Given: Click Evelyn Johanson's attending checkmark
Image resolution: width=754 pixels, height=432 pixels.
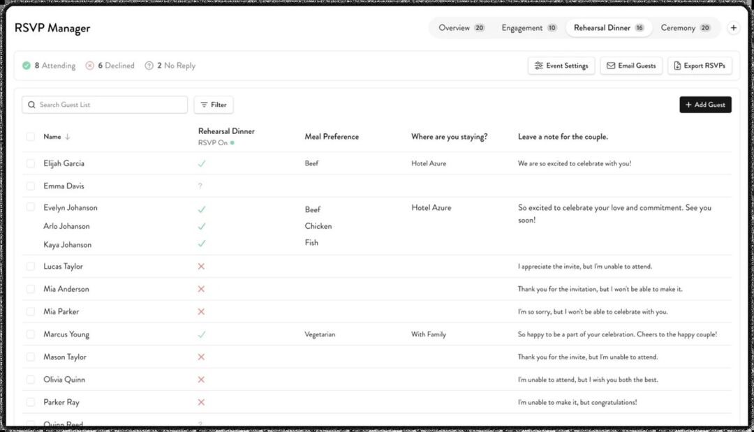Looking at the screenshot, I should pos(202,209).
